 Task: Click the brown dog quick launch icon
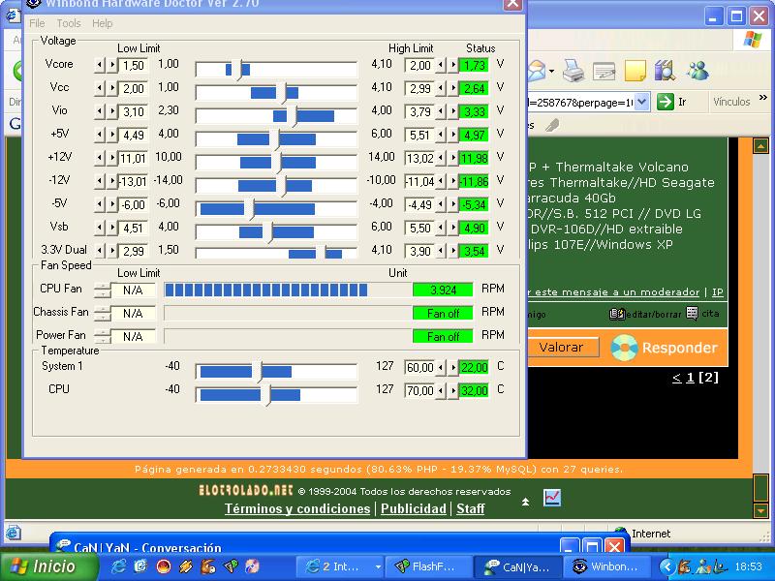(208, 566)
